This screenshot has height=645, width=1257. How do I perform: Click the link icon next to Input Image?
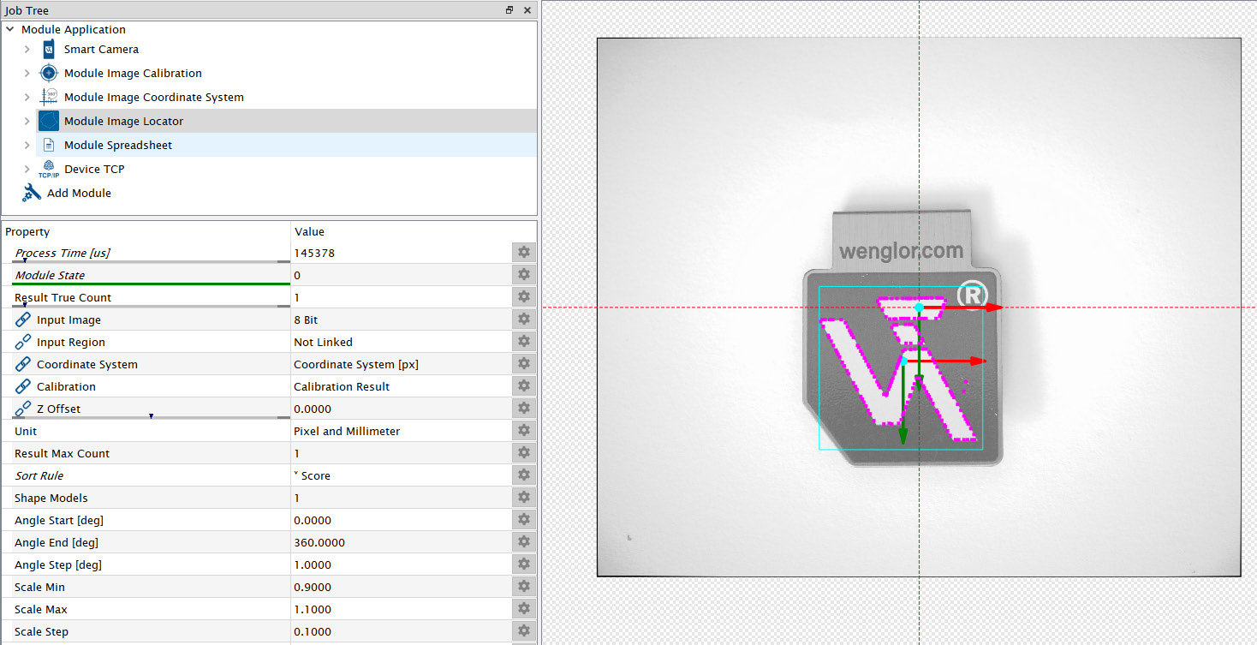tap(23, 320)
